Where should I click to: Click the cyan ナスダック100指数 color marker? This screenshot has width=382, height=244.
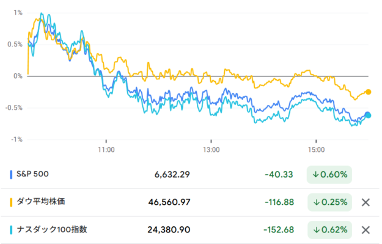pos(12,230)
